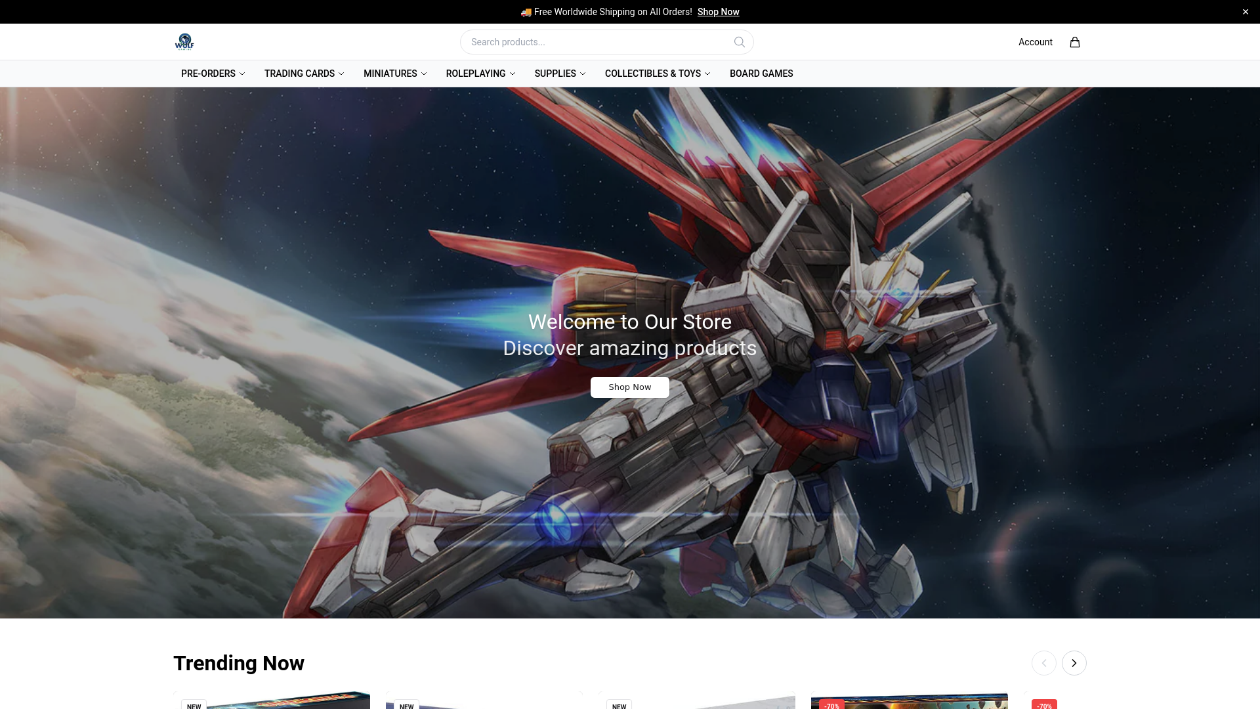Click the Trending Now heading
This screenshot has height=709, width=1260.
point(239,663)
